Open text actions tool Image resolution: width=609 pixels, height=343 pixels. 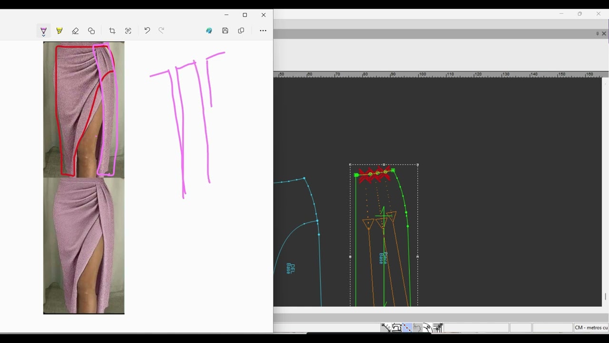pyautogui.click(x=128, y=31)
